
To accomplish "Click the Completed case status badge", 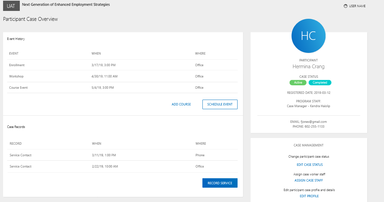I will (x=320, y=83).
